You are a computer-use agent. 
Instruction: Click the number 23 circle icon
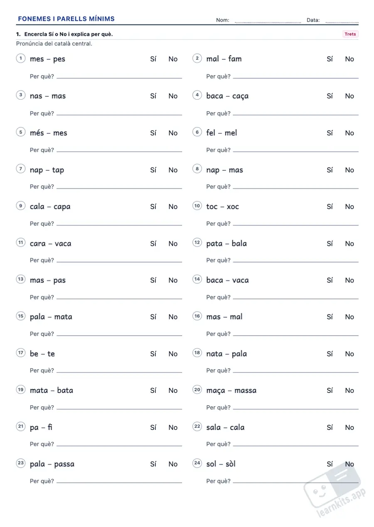(x=20, y=463)
